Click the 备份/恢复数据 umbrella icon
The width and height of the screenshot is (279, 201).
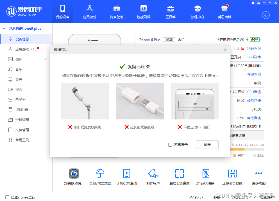click(x=100, y=174)
